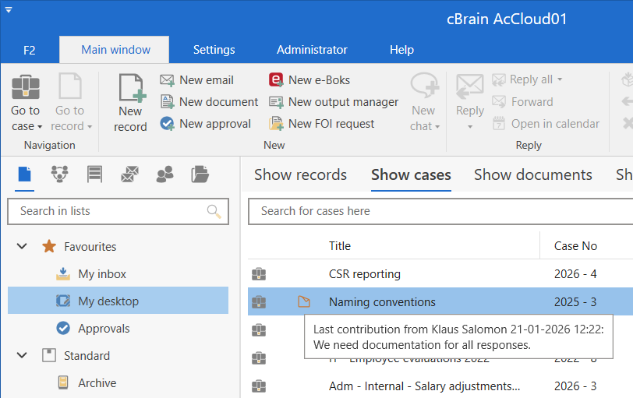Click the red New e-Boks icon
Image resolution: width=633 pixels, height=398 pixels.
click(276, 80)
